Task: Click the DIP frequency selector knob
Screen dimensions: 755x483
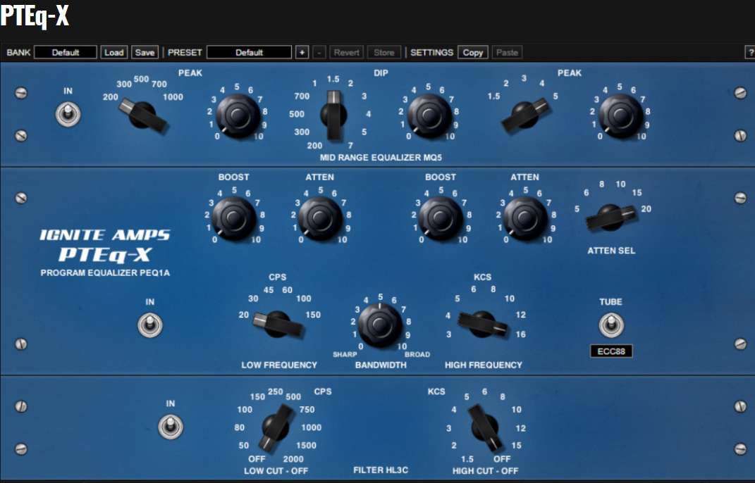Action: 333,115
